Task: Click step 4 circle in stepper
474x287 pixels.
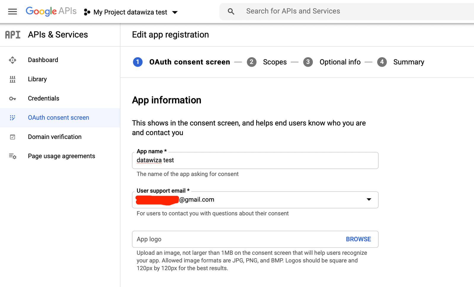Action: [382, 62]
